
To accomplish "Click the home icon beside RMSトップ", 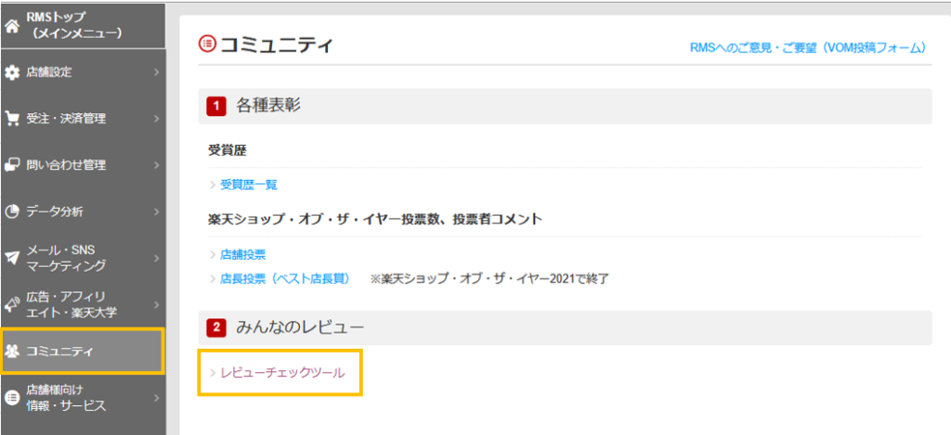I will (x=11, y=26).
